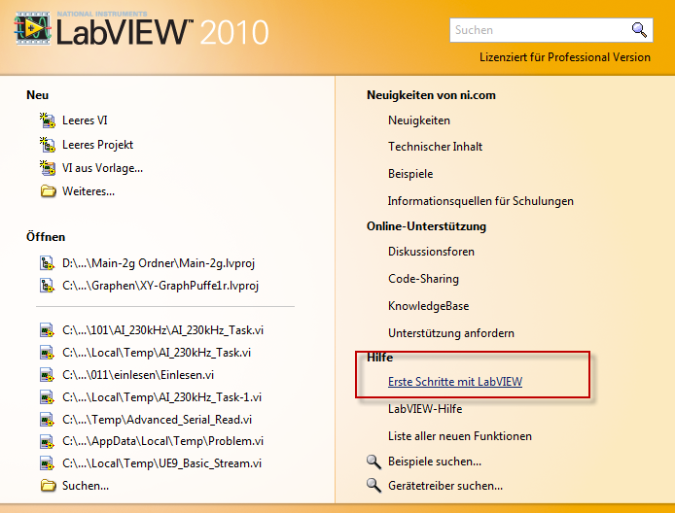Open Informationsquellen für Schulungen
This screenshot has width=675, height=513.
coord(480,201)
